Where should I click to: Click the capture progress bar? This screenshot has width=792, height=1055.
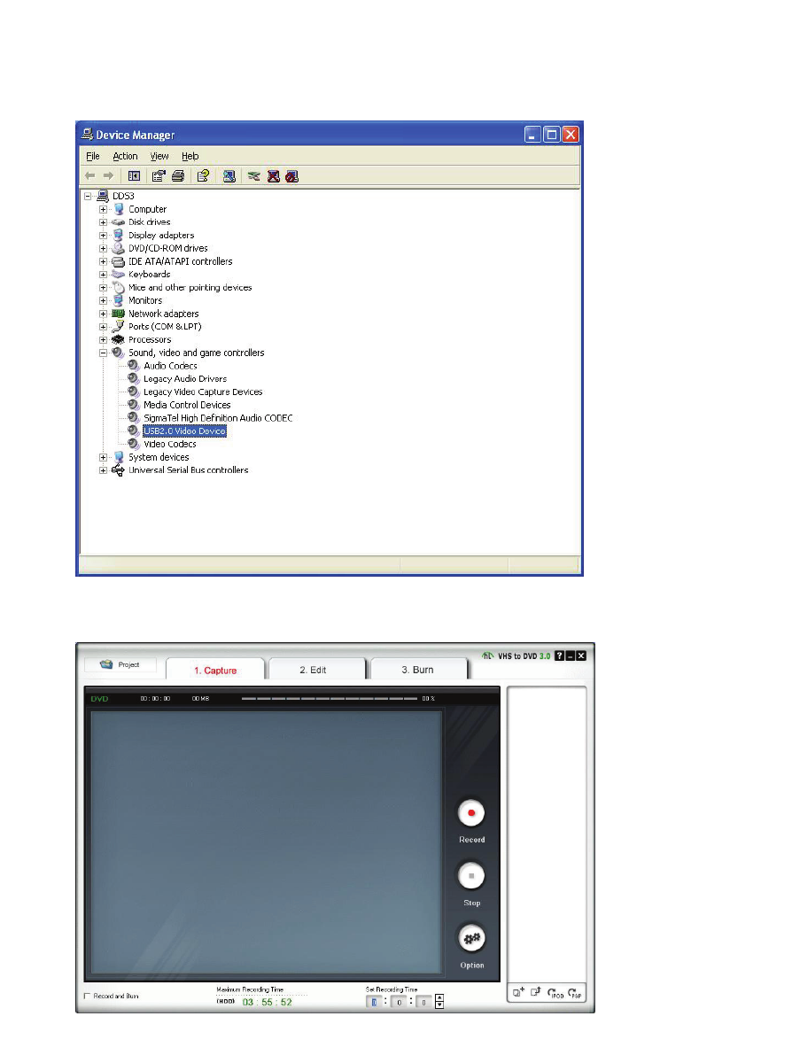pos(329,698)
